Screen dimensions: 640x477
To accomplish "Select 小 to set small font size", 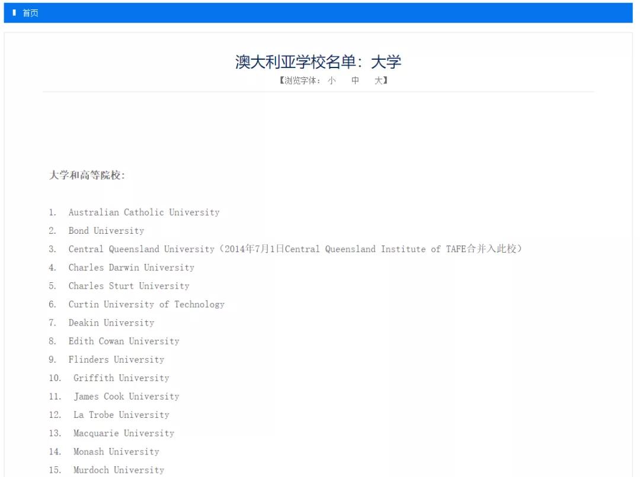I will click(x=329, y=80).
